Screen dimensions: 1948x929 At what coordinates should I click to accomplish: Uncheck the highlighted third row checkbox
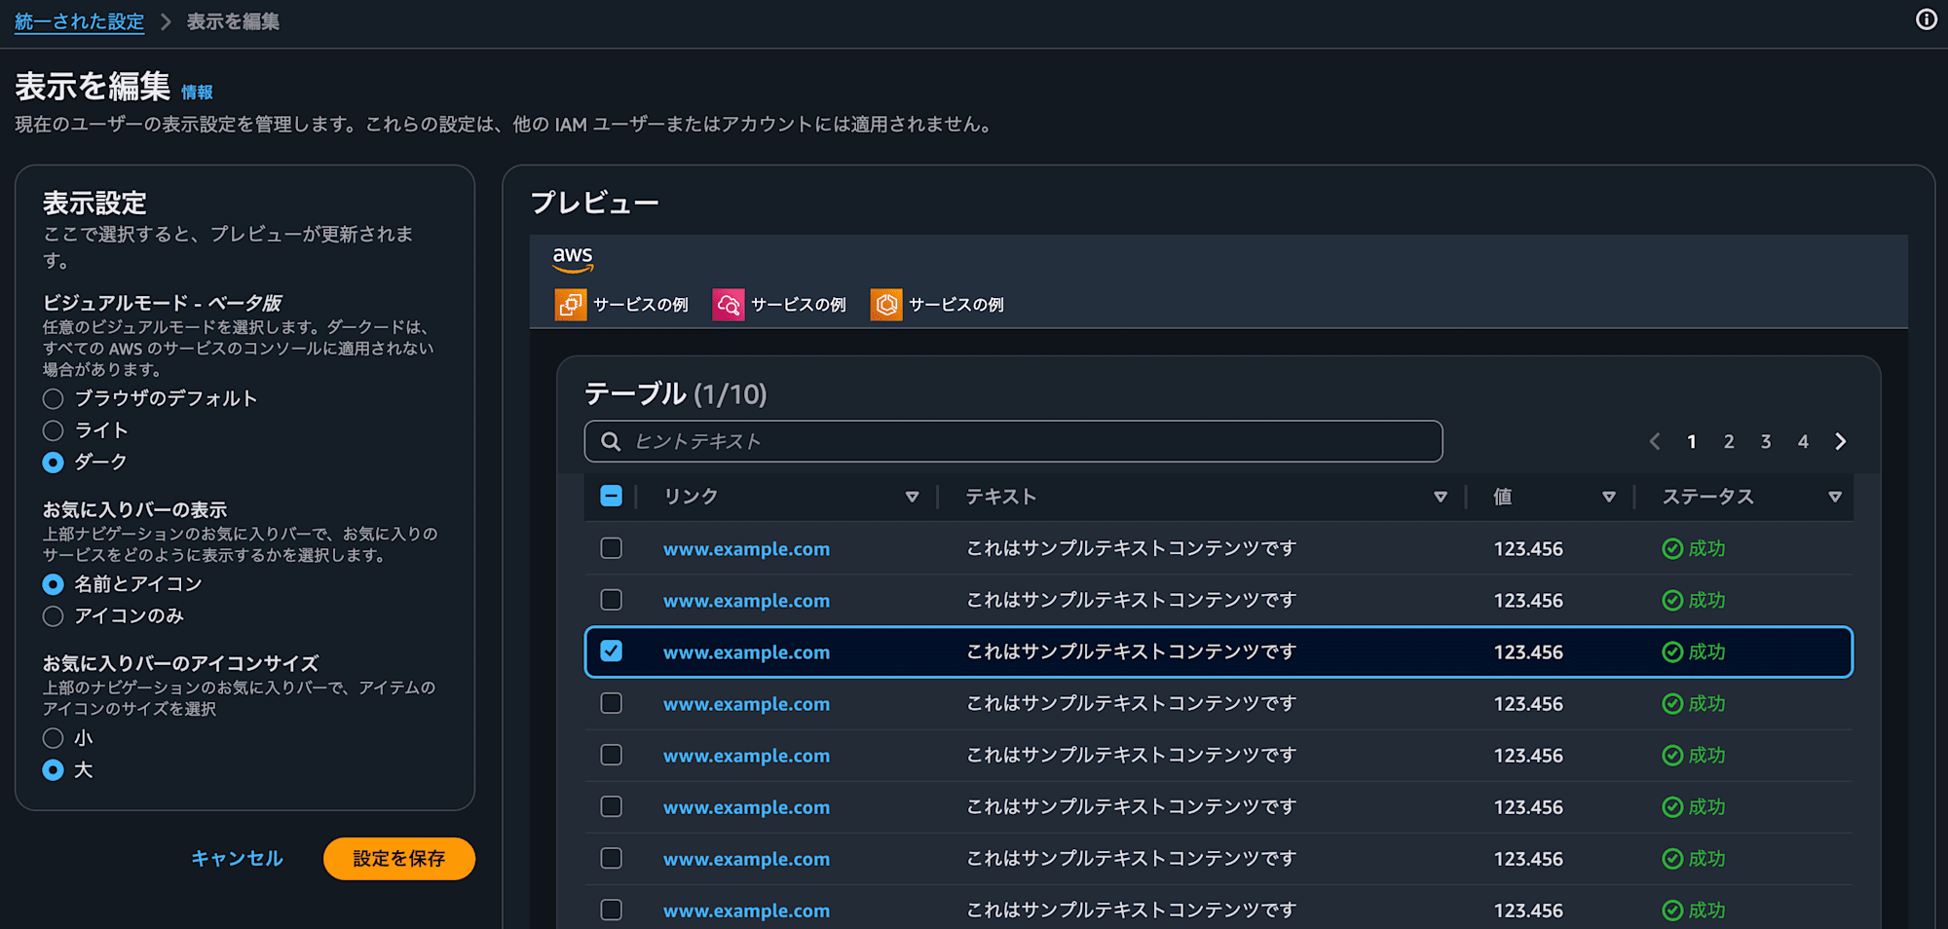[612, 651]
